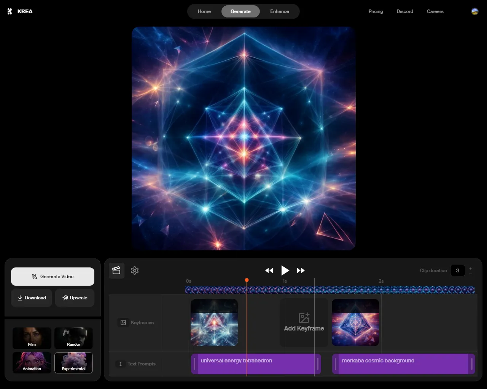Select the 'universal energy tetrahedron' prompt clip
This screenshot has height=389, width=487.
[x=256, y=364]
